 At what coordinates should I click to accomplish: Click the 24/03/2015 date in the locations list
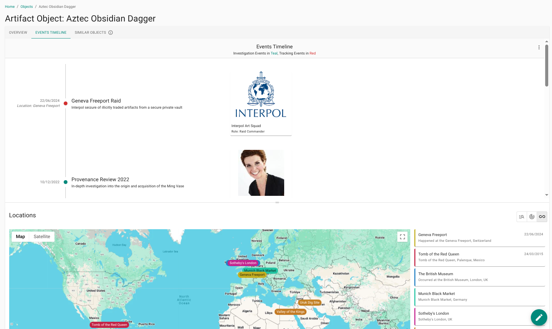click(x=534, y=254)
